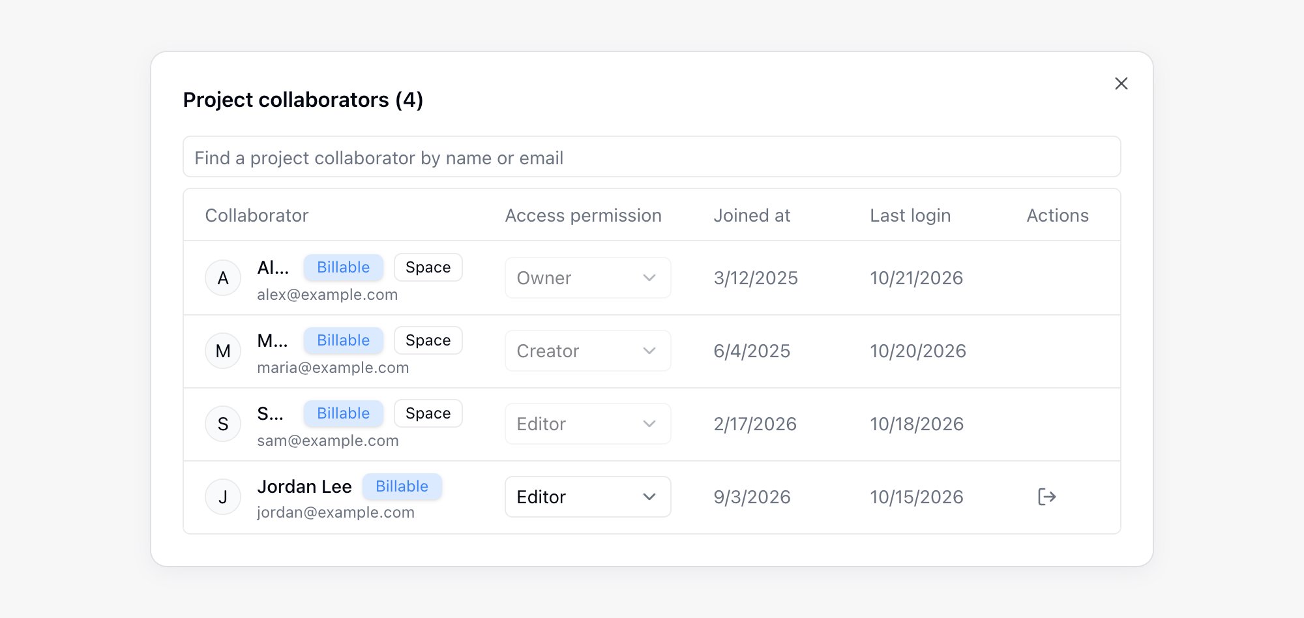Focus the find collaborator search field
Screen dimensions: 1304x618
click(651, 156)
